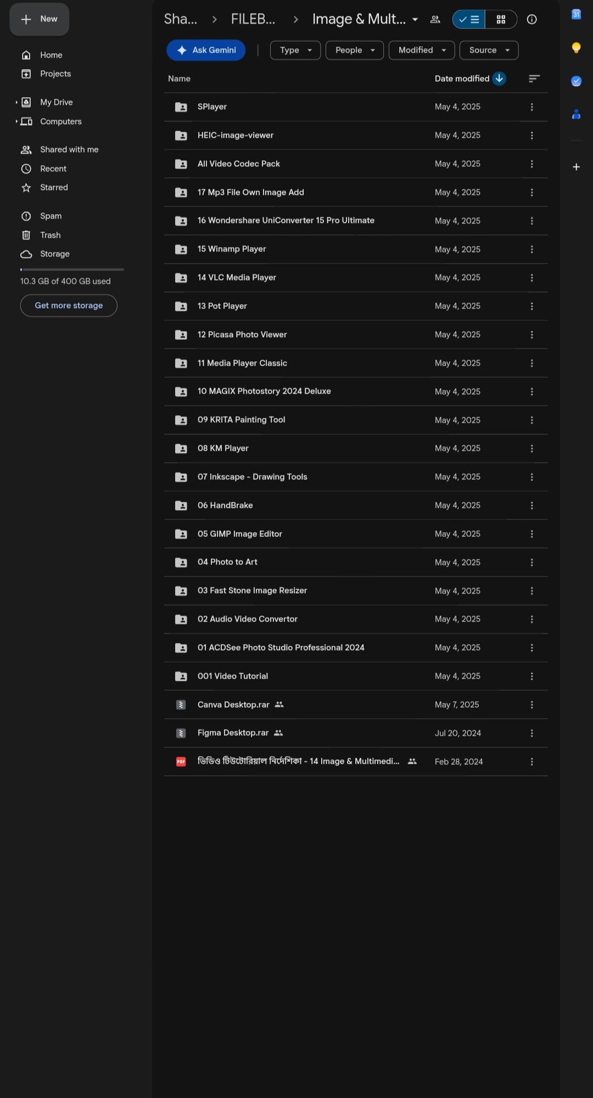This screenshot has width=593, height=1098.
Task: Select the 05 GIMP Image Editor folder row
Action: [x=356, y=534]
